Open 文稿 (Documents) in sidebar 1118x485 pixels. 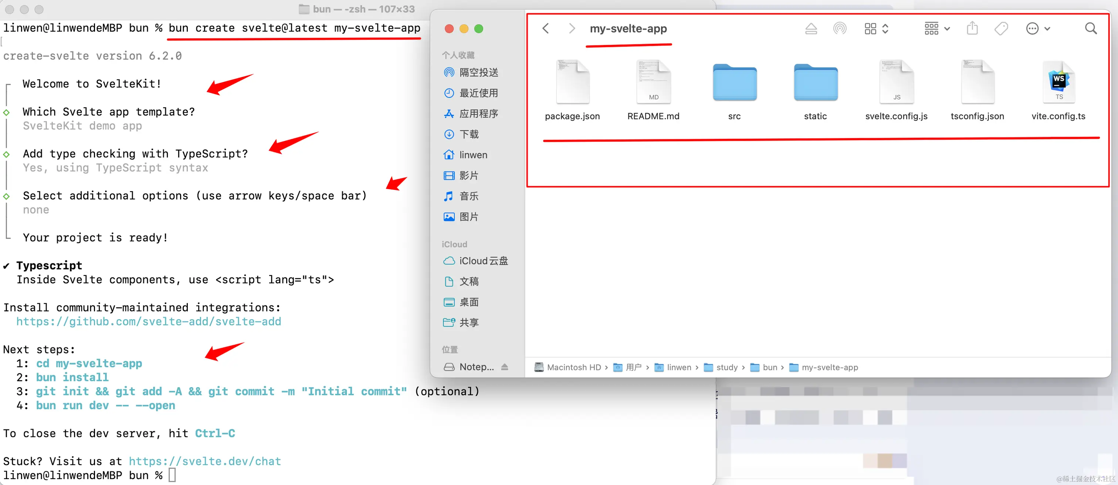[462, 281]
